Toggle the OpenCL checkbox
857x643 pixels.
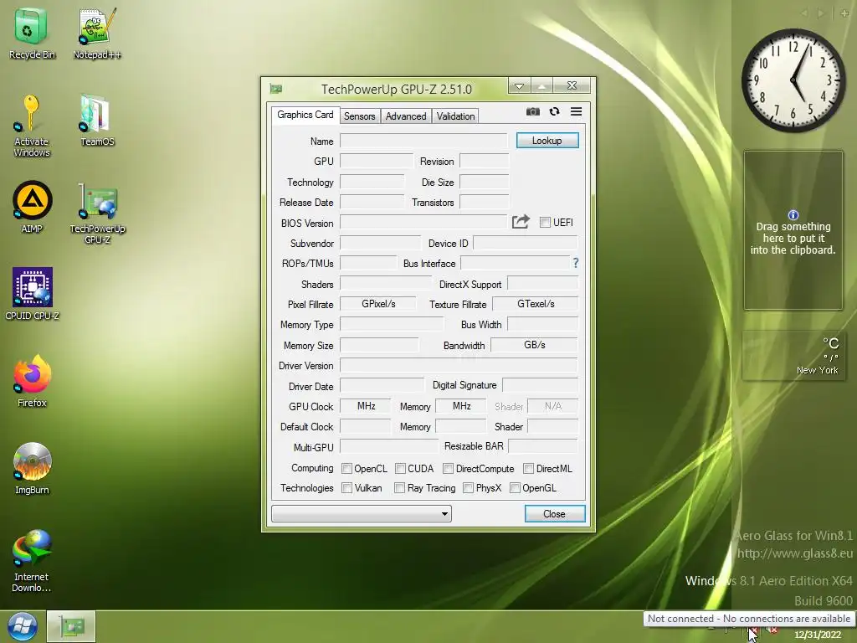[346, 468]
